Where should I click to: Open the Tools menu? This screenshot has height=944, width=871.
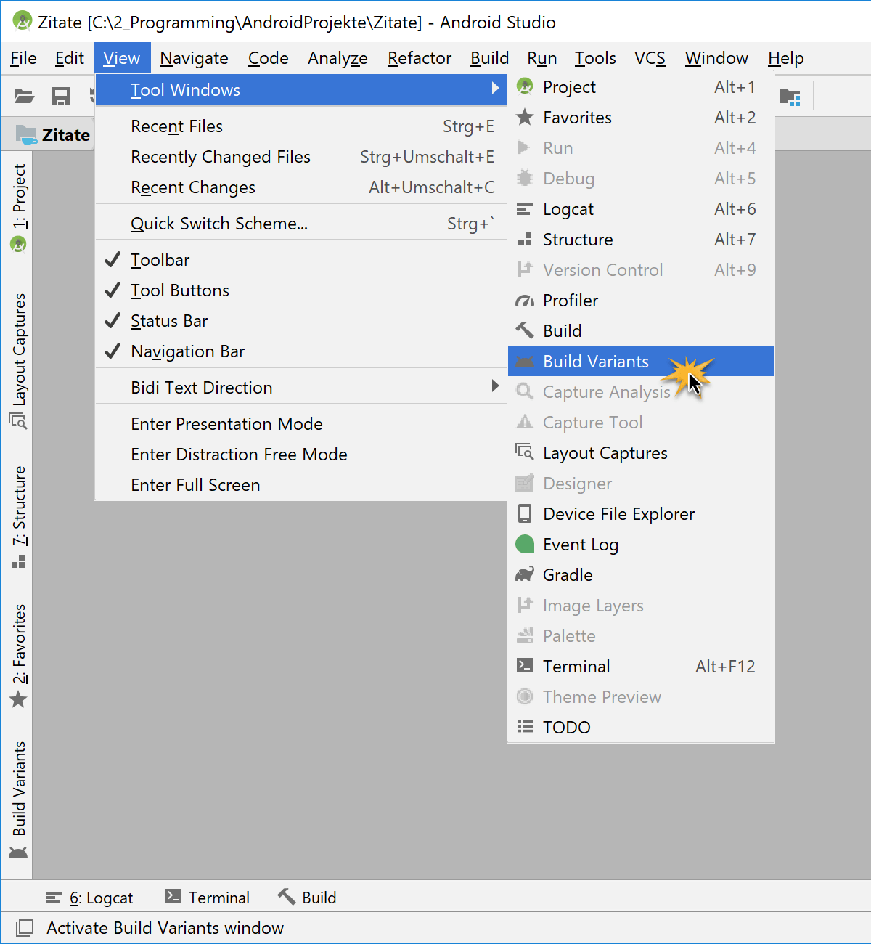pyautogui.click(x=595, y=58)
